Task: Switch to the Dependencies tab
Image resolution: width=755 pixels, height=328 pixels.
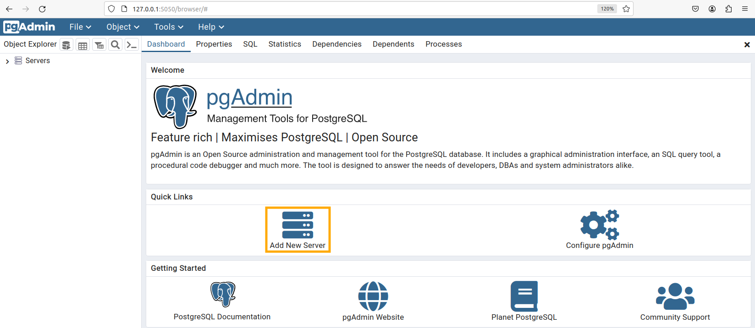Action: (336, 44)
